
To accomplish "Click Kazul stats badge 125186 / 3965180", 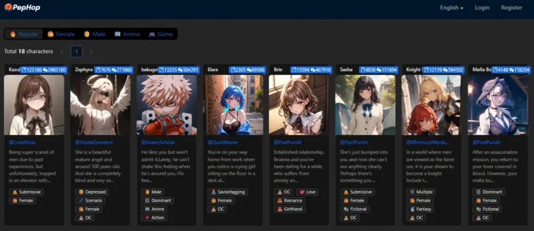I will 43,70.
